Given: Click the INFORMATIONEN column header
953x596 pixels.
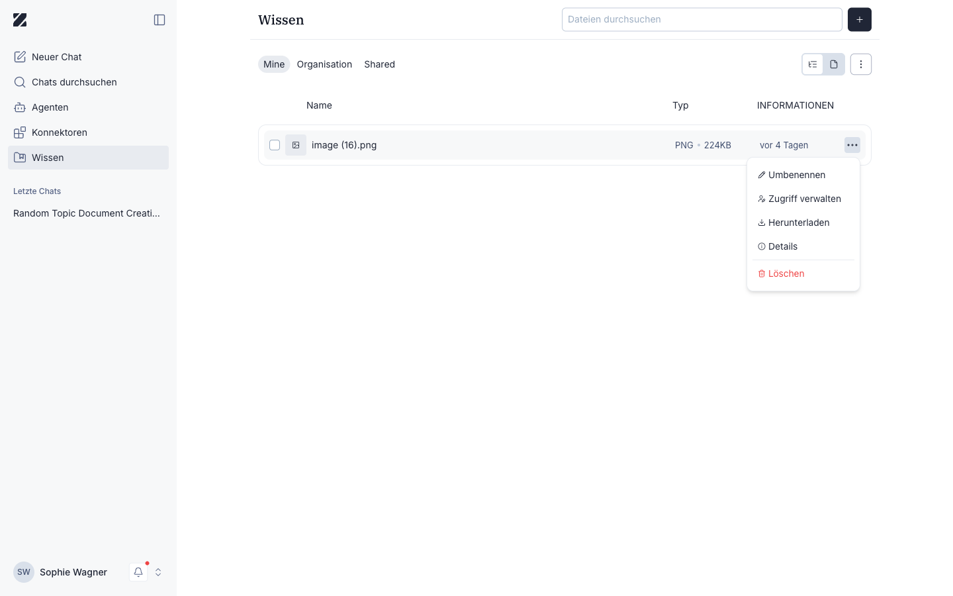Looking at the screenshot, I should 795,105.
